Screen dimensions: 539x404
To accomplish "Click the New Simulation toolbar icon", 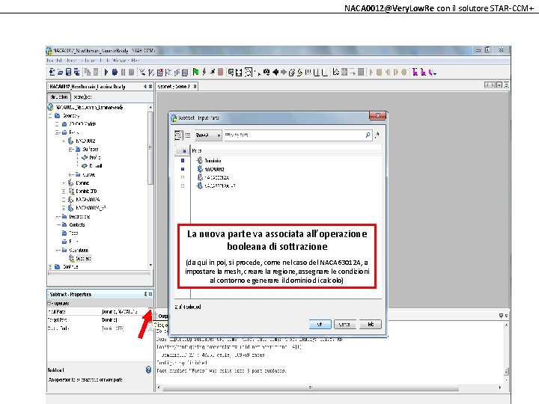I will [x=52, y=72].
